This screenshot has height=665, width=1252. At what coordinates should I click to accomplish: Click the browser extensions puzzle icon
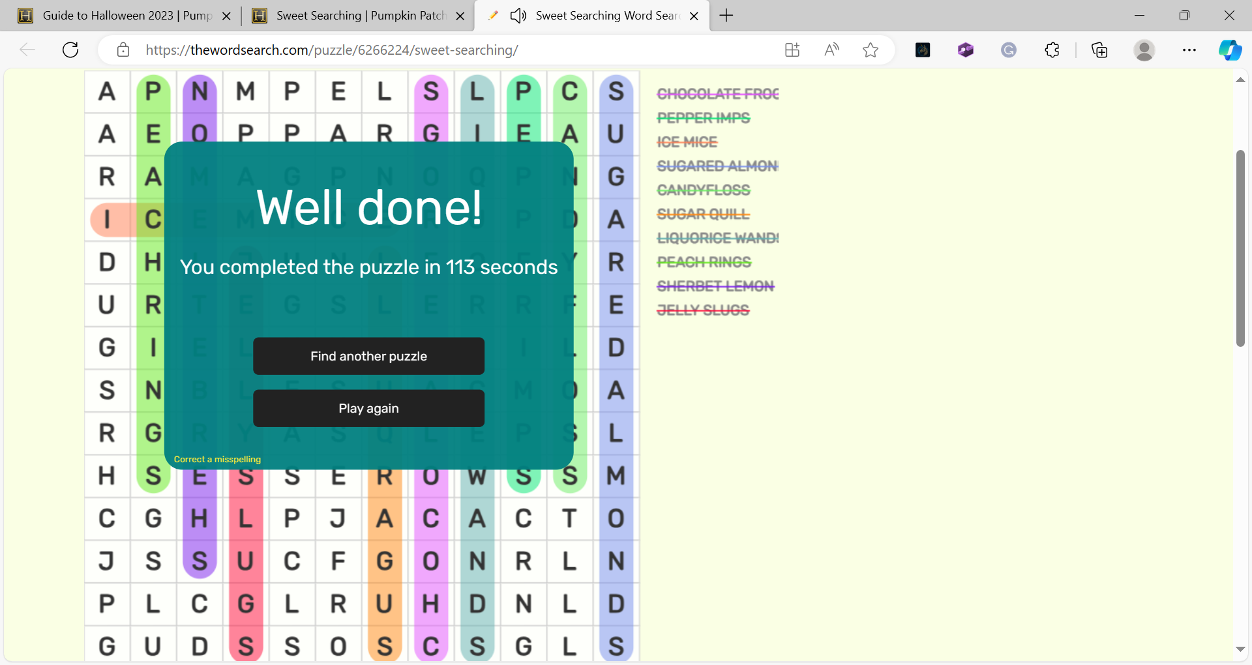point(1052,50)
